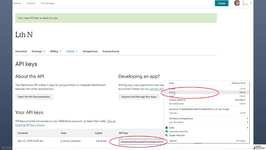Click the "jj cariou (owner)" cell
This screenshot has height=150, width=266.
pyautogui.click(x=71, y=141)
